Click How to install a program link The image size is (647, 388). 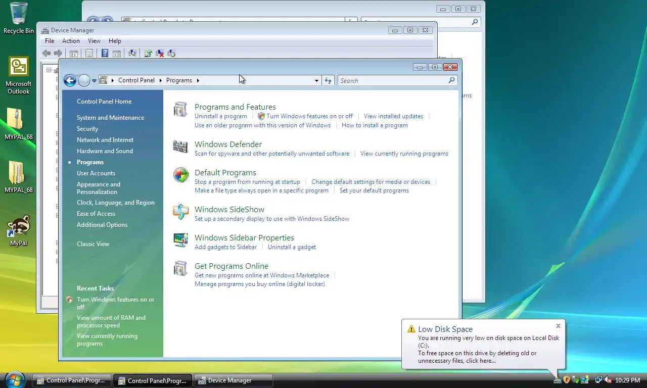coord(375,125)
